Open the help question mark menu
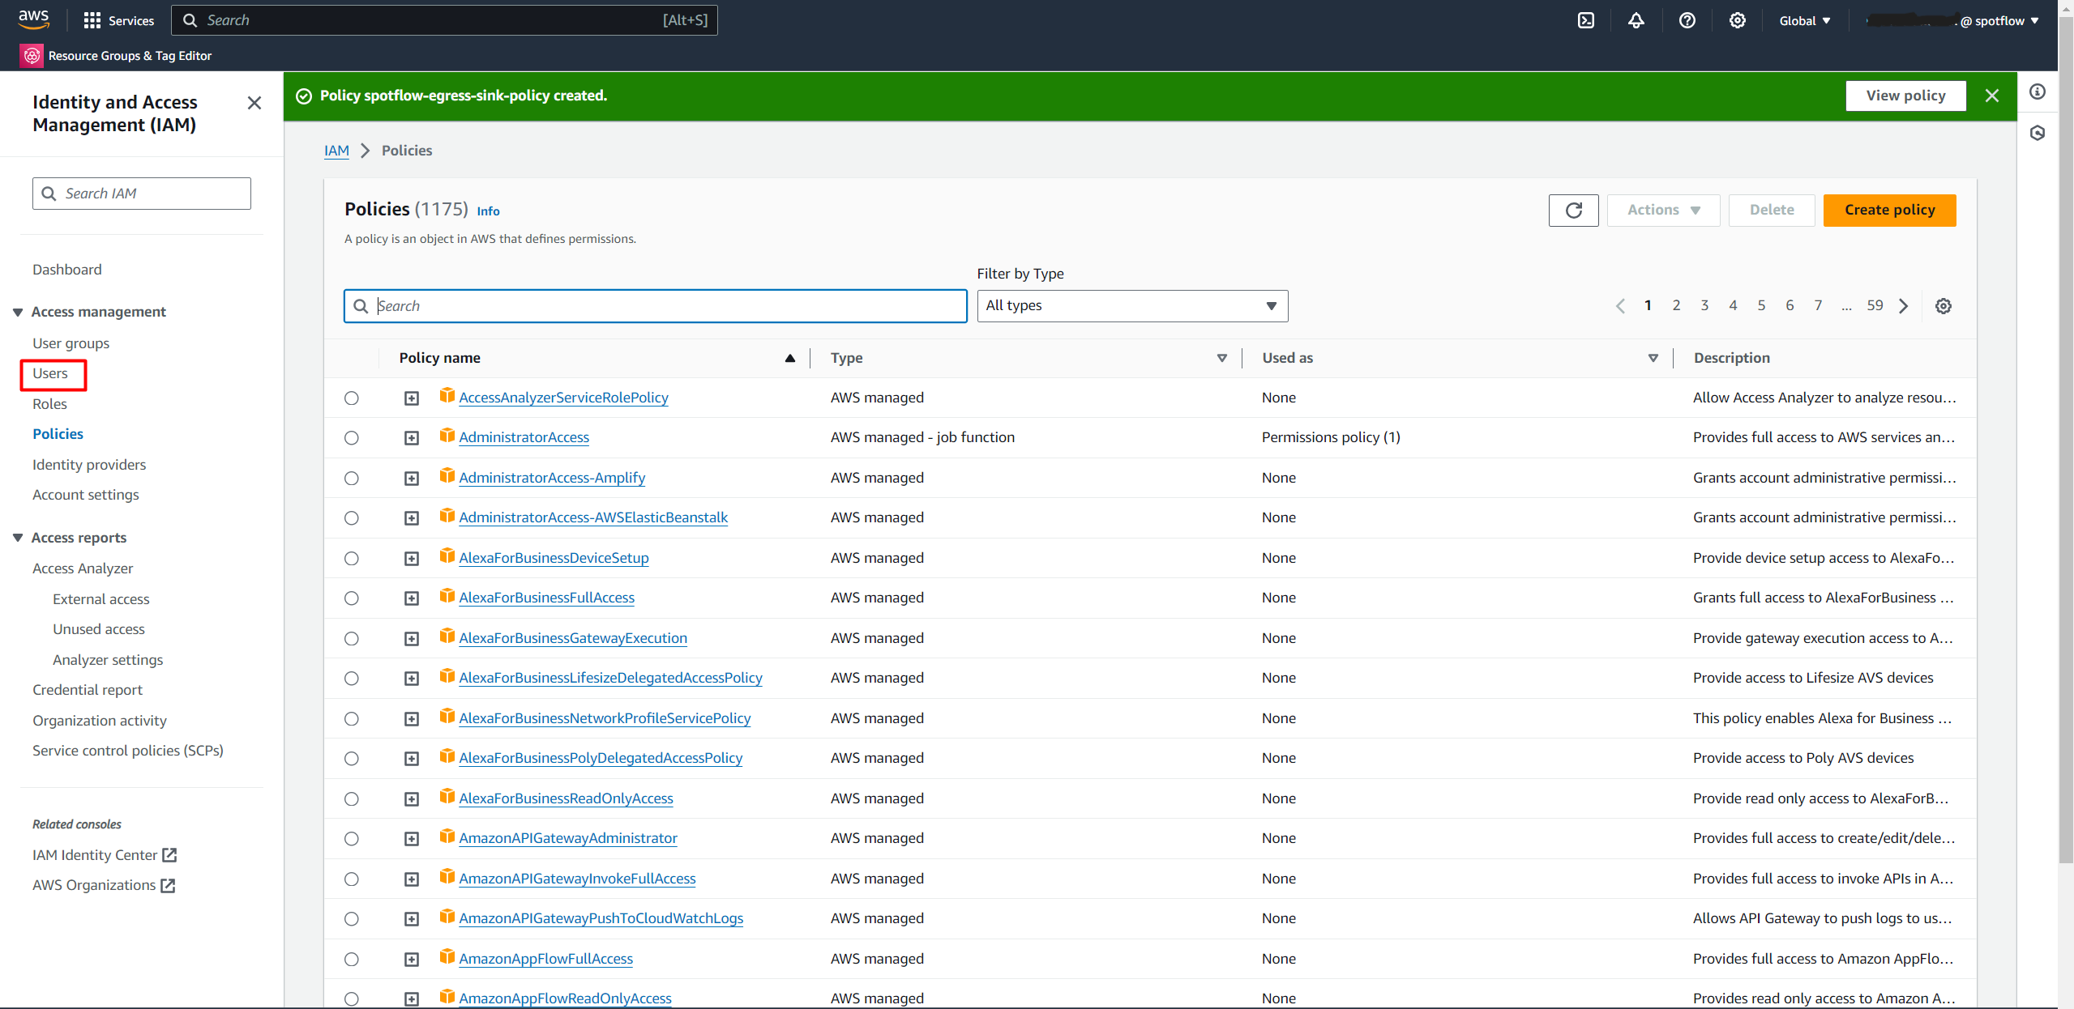2074x1009 pixels. 1687,20
